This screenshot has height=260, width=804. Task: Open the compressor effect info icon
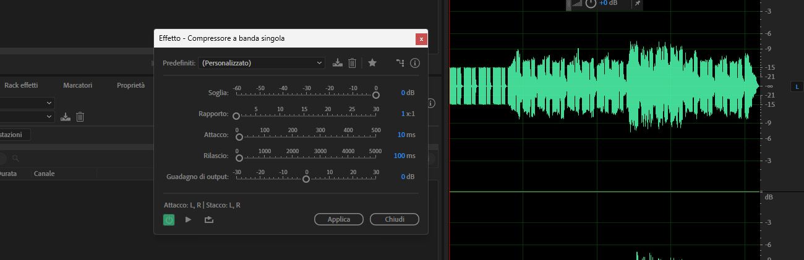[415, 62]
